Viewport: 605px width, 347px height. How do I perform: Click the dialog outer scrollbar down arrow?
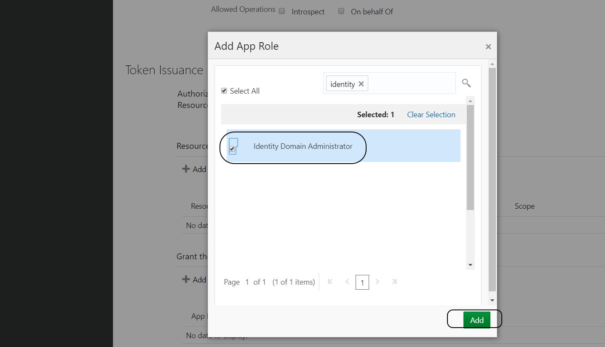coord(492,301)
